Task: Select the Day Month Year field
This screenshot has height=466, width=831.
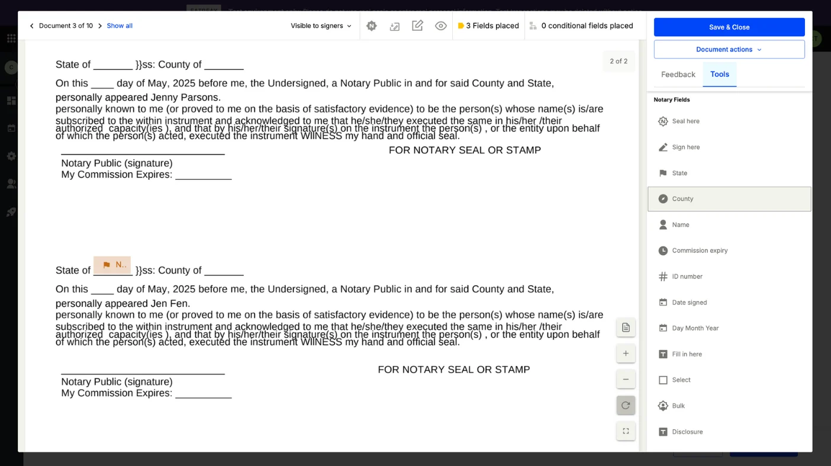Action: pyautogui.click(x=729, y=328)
